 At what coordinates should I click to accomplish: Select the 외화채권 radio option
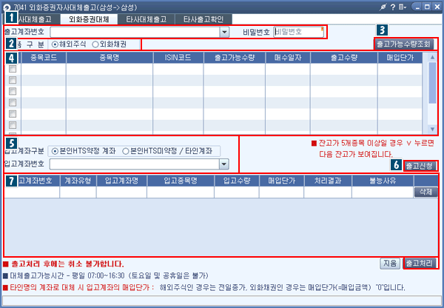[x=95, y=44]
